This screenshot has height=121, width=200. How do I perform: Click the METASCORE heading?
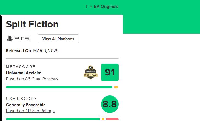(x=21, y=67)
